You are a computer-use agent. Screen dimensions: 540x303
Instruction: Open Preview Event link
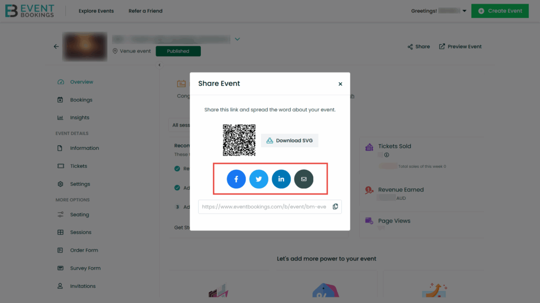(x=460, y=46)
